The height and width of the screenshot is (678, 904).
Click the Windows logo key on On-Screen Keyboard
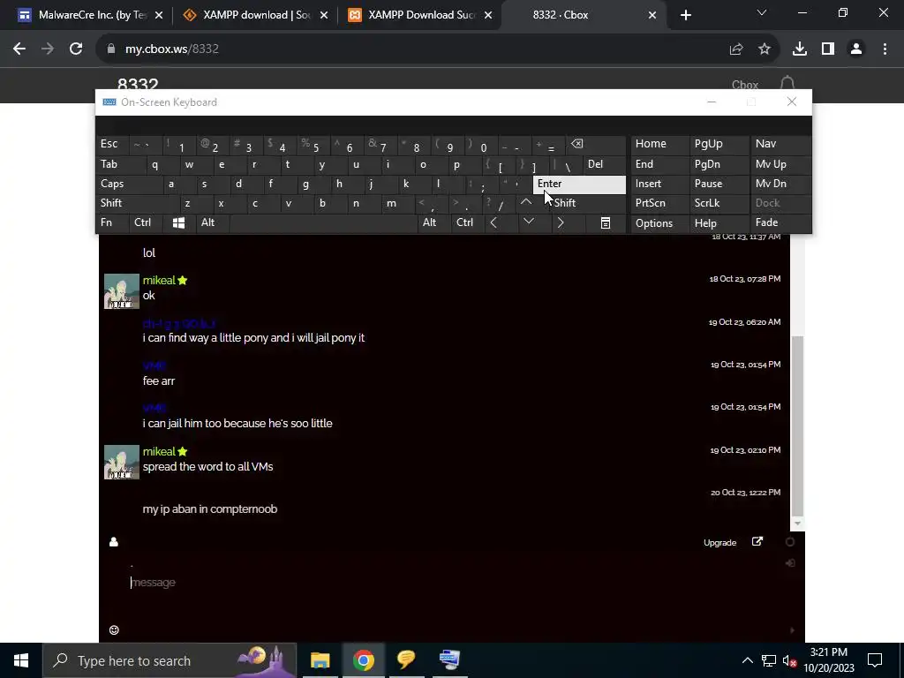(178, 223)
